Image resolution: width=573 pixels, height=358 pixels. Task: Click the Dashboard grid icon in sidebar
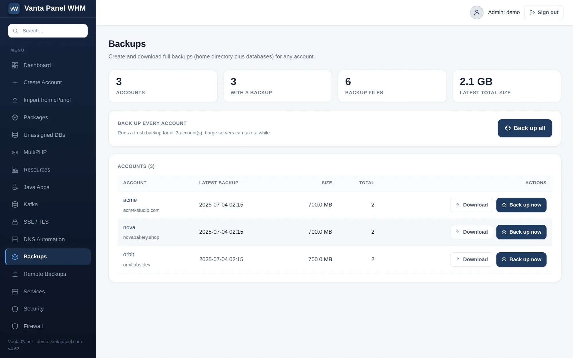(x=15, y=65)
